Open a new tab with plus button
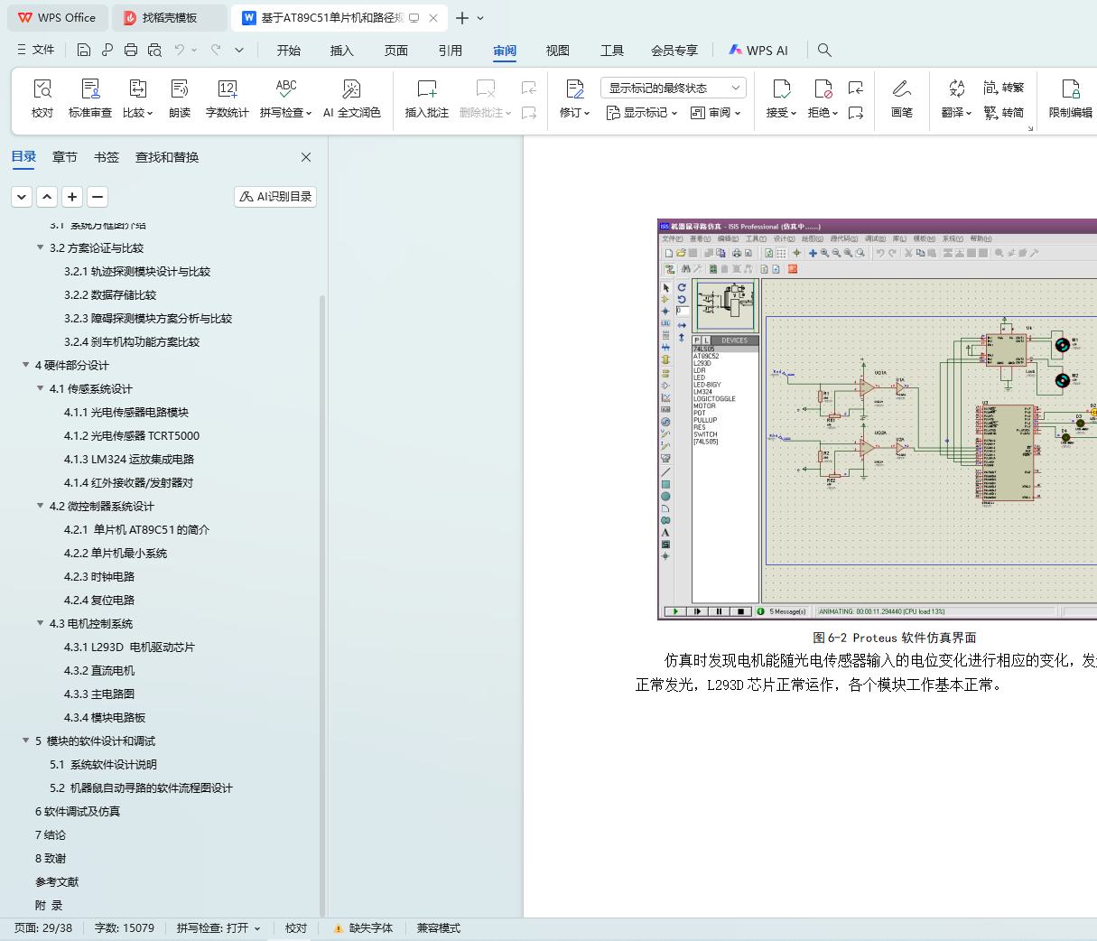The height and width of the screenshot is (941, 1097). (462, 17)
